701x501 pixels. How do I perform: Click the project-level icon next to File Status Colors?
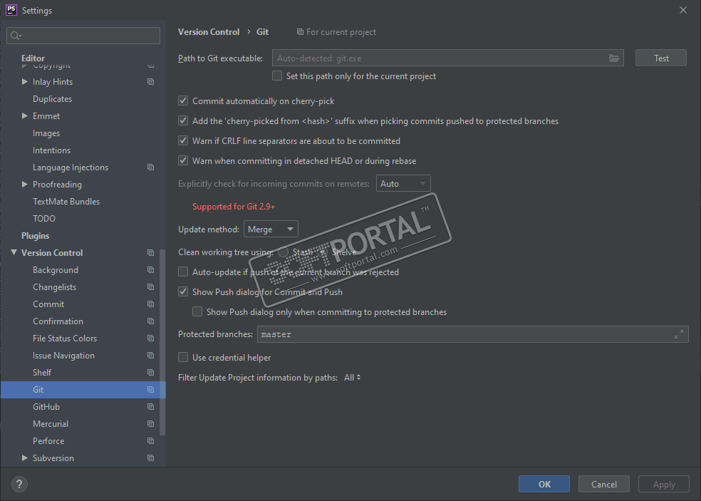pos(150,339)
